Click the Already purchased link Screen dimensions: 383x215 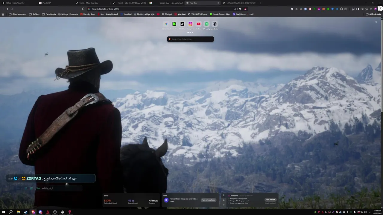point(270,203)
